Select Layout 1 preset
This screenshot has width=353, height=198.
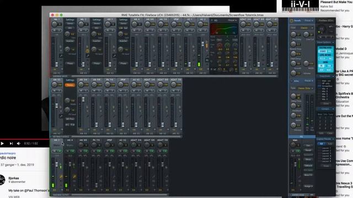click(325, 148)
